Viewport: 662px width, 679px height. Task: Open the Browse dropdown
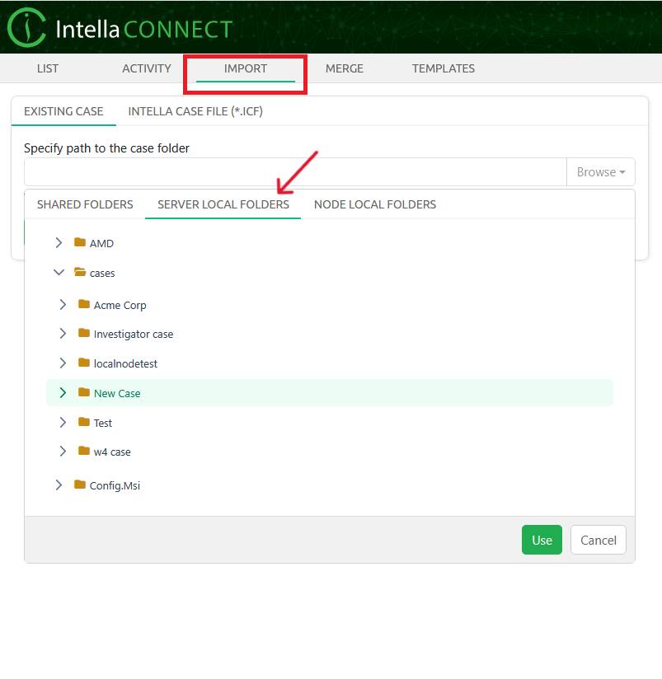[600, 172]
